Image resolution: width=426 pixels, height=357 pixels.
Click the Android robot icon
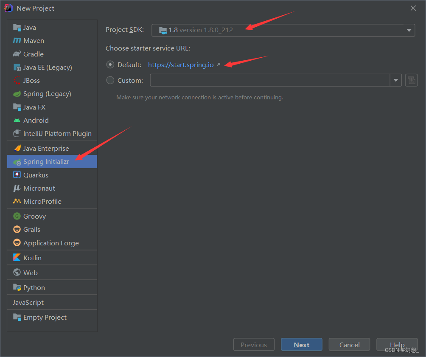17,120
